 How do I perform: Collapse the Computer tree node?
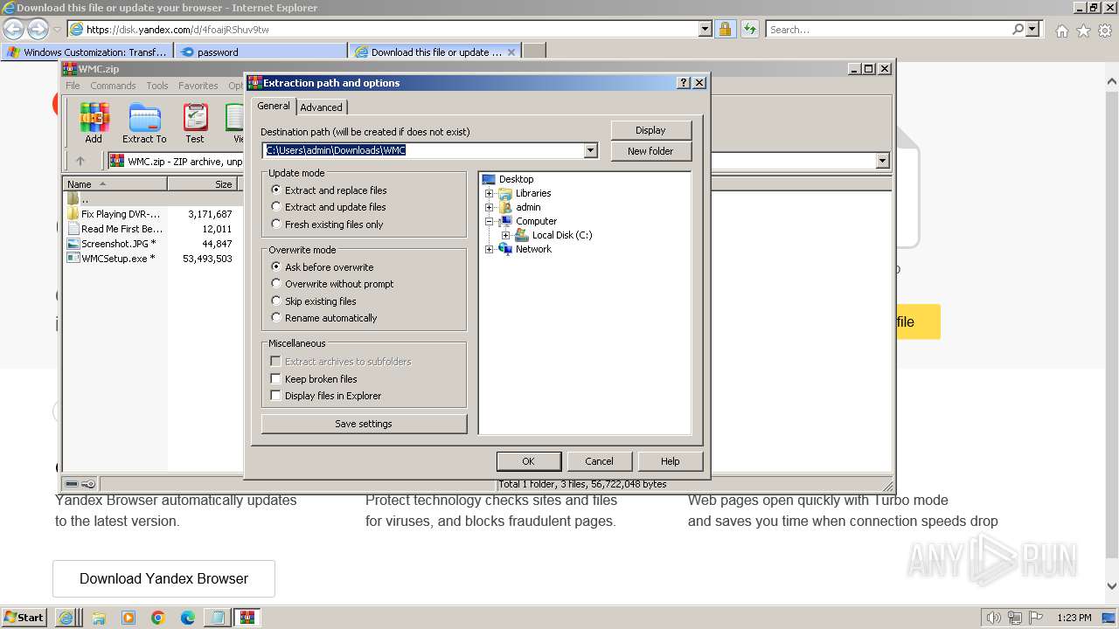tap(490, 221)
